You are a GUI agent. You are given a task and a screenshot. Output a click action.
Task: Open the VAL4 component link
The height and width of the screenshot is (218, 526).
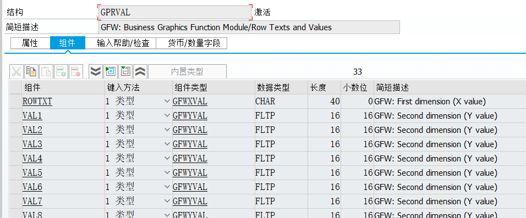[32, 158]
